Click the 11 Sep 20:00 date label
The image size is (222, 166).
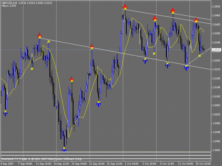(43, 164)
